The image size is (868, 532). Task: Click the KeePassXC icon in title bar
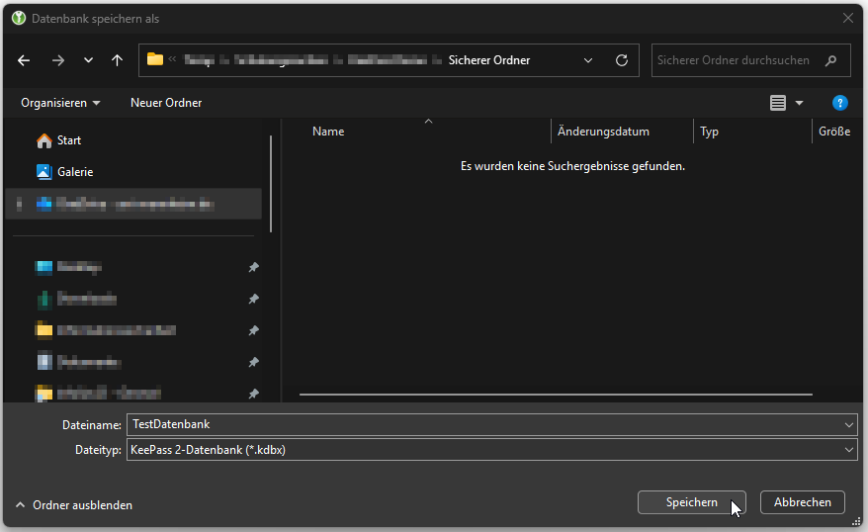pos(19,18)
